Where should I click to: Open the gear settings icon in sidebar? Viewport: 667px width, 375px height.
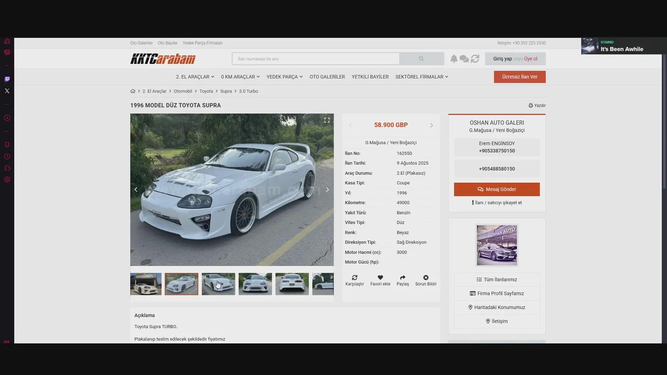7,179
